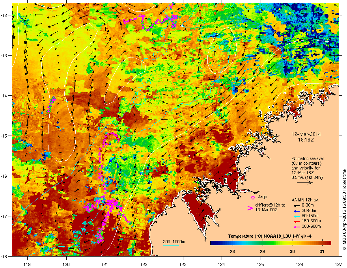Image resolution: width=347 pixels, height=268 pixels.
Task: Click the 0.5m/s velocity scale arrow
Action: 305,182
